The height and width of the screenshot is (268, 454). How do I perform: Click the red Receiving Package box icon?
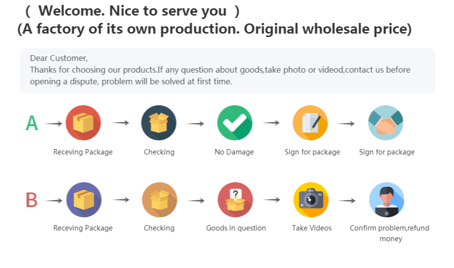point(83,123)
